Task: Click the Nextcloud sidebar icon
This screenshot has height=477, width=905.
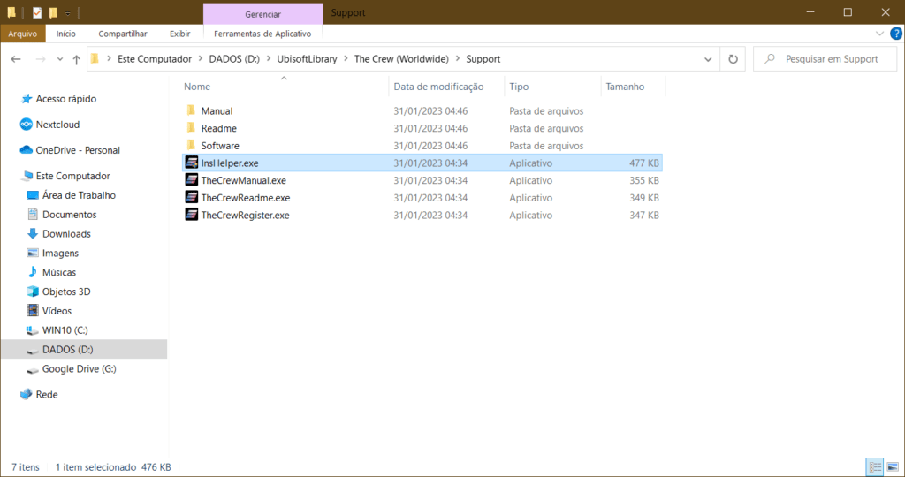Action: pyautogui.click(x=26, y=124)
